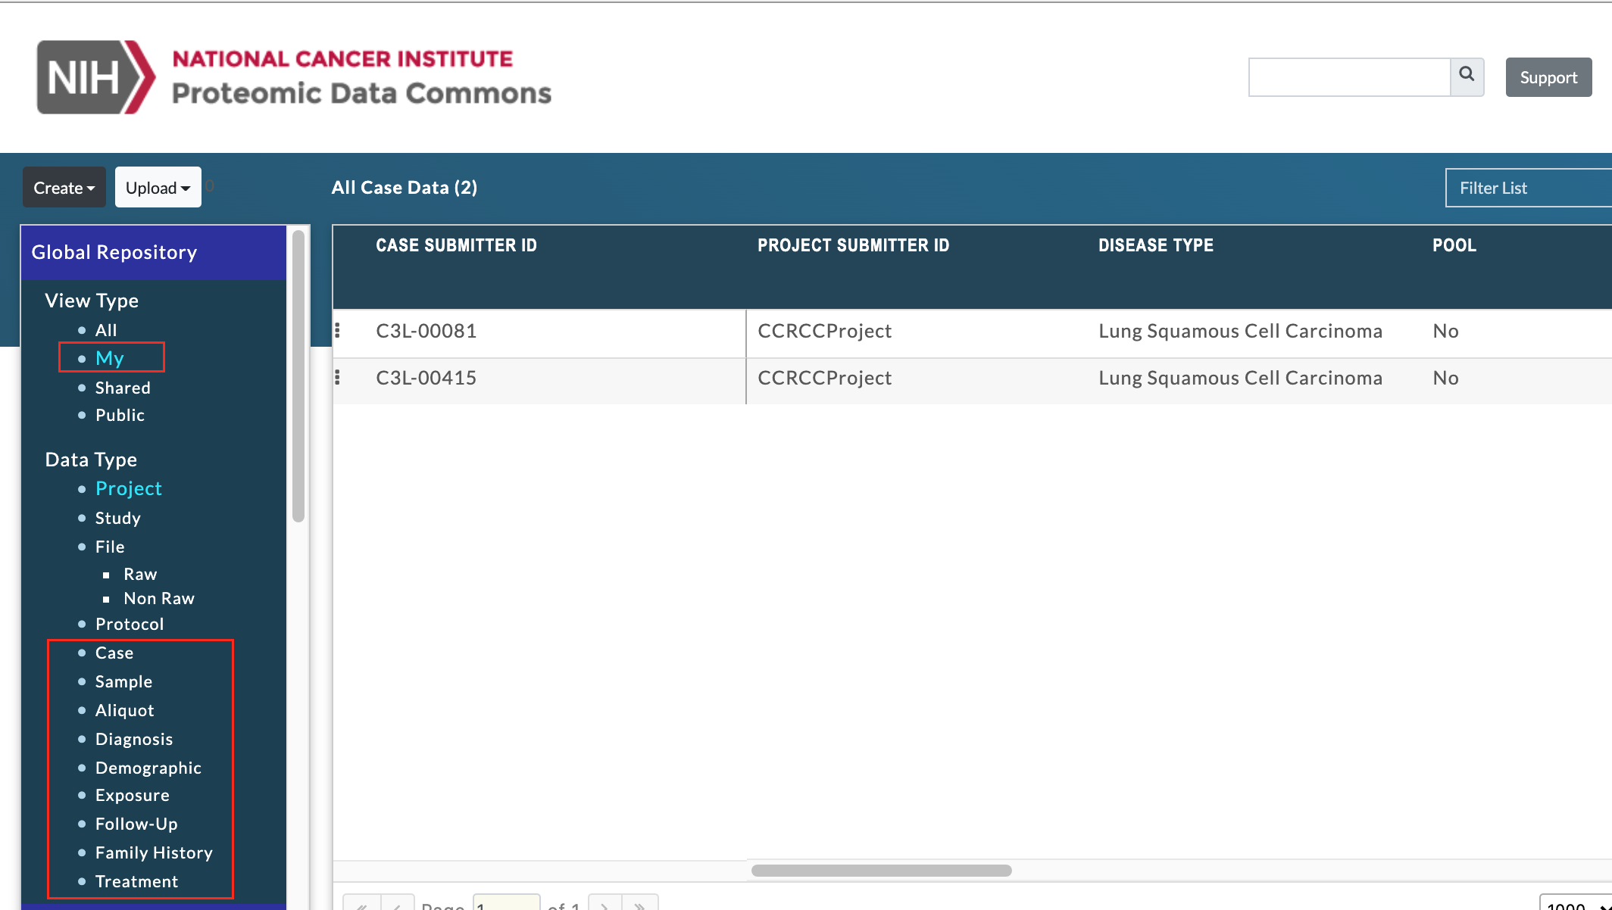The height and width of the screenshot is (910, 1612).
Task: Open row menu for C3L-00415
Action: click(338, 377)
